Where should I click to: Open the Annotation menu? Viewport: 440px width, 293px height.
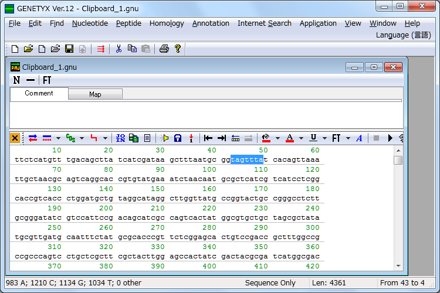(x=211, y=23)
